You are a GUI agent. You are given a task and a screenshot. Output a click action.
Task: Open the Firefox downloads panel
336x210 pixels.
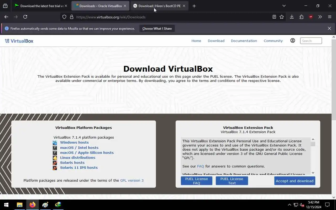292,17
